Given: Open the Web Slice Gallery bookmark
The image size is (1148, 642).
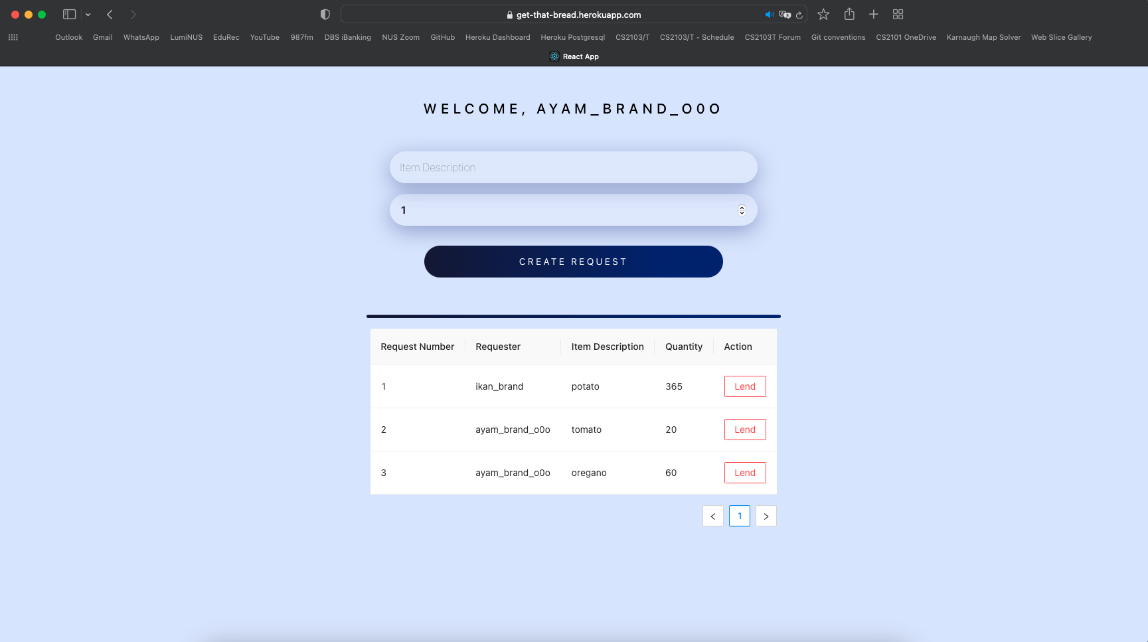Looking at the screenshot, I should pos(1062,37).
